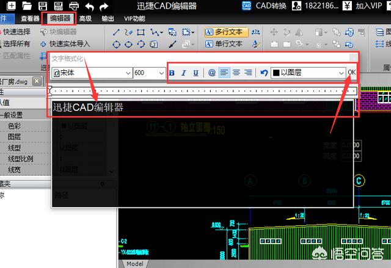Select the Line drawing tool
This screenshot has height=268, width=391.
point(116,32)
